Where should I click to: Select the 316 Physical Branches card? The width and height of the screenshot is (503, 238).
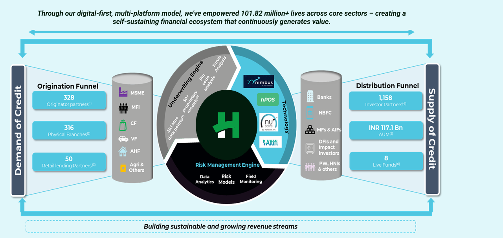tap(69, 131)
